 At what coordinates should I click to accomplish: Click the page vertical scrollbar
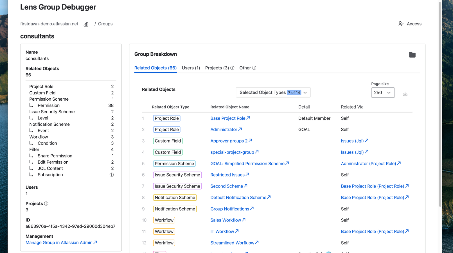[440, 104]
